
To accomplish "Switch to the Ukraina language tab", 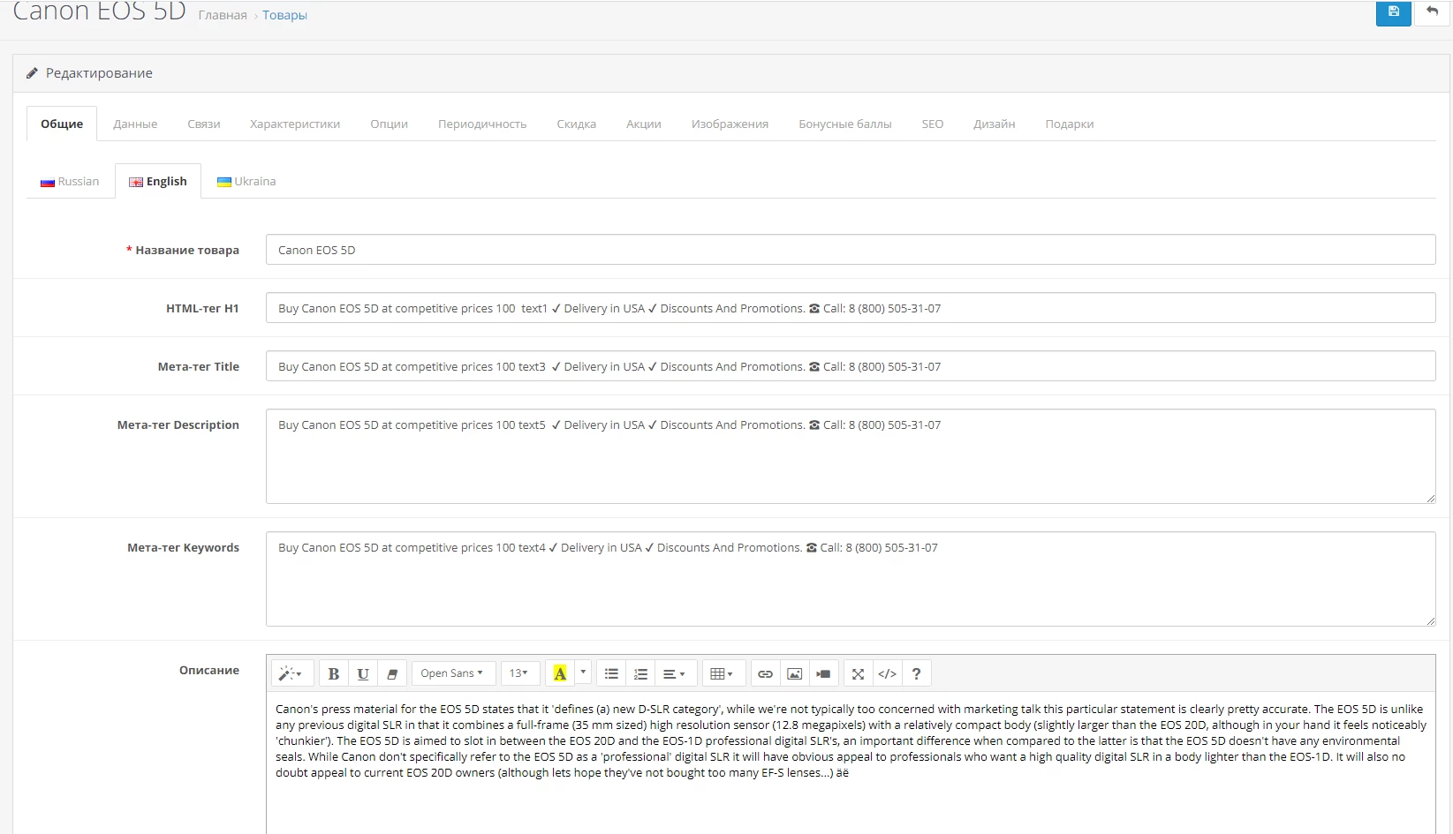I will click(x=246, y=181).
